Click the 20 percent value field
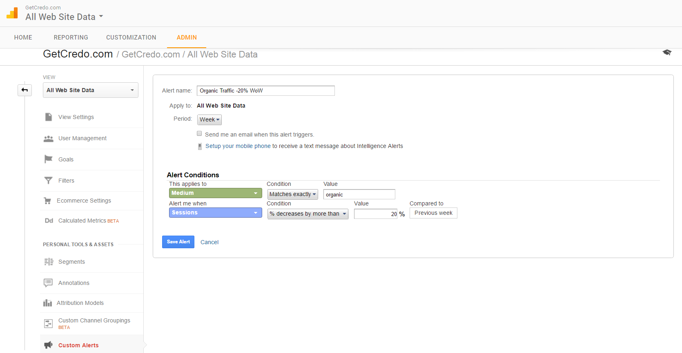The width and height of the screenshot is (682, 353). pyautogui.click(x=376, y=214)
